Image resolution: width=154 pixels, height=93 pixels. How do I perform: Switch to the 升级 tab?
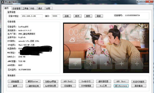(33, 9)
